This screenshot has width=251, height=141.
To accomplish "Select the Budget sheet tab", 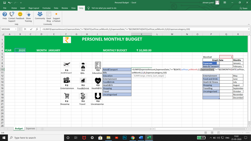I will pyautogui.click(x=19, y=128).
